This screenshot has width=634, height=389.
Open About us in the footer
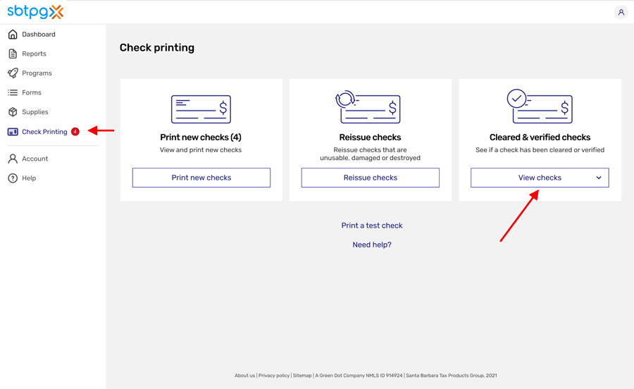point(244,375)
